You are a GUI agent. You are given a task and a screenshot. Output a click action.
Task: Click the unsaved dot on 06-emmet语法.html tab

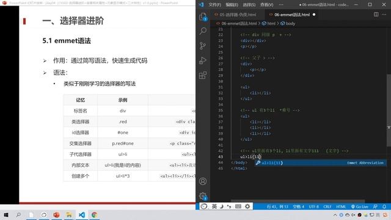314,15
